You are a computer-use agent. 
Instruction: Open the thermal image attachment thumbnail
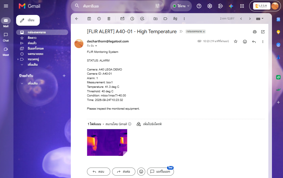(107, 142)
